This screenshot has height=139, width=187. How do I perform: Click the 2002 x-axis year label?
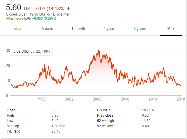pos(69,100)
